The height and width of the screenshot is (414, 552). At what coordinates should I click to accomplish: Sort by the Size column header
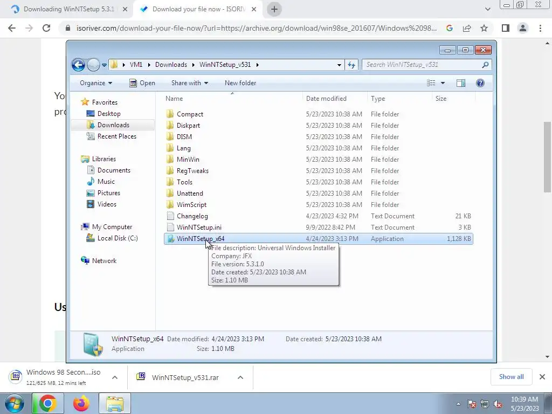pyautogui.click(x=453, y=99)
